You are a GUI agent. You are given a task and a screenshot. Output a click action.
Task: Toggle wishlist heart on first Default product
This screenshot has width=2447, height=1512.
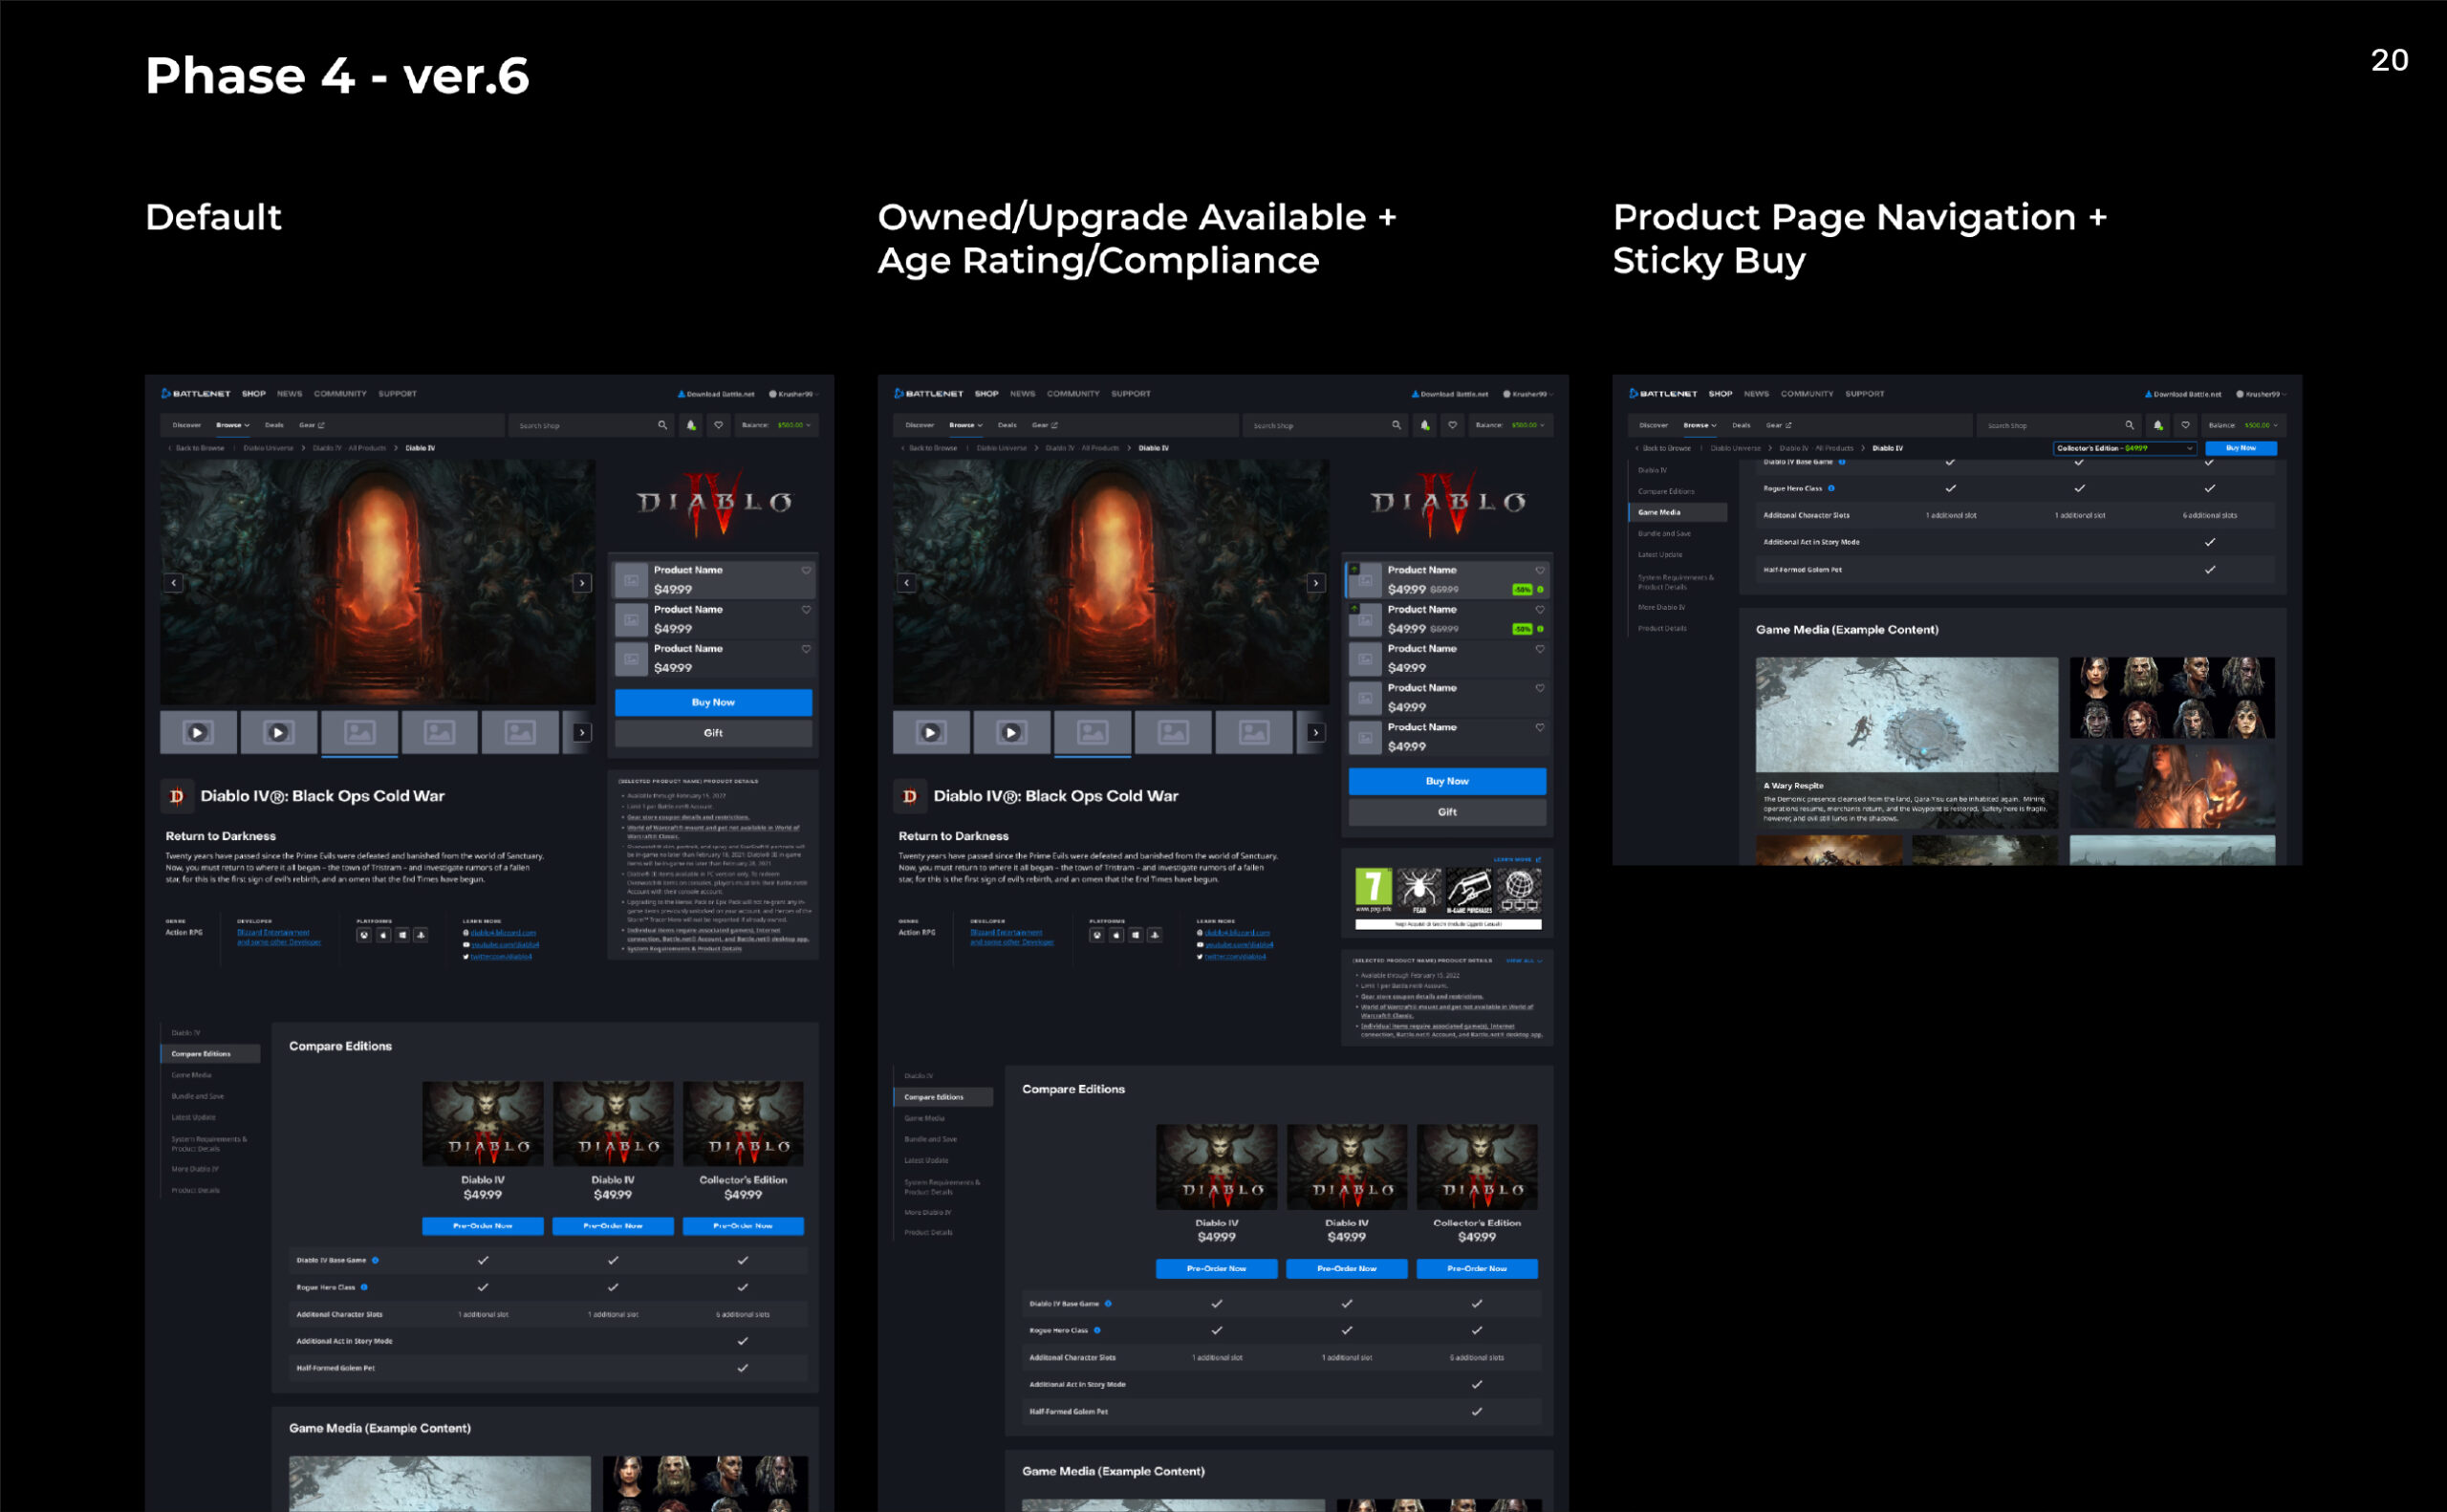coord(806,570)
